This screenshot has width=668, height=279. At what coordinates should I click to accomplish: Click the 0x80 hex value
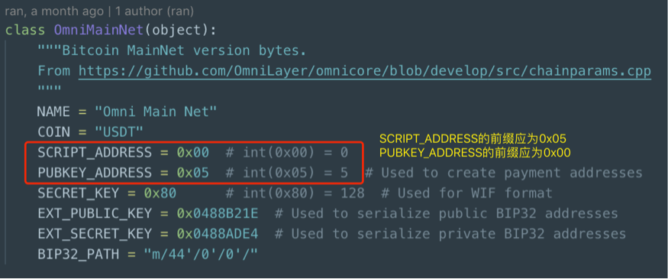pos(160,193)
